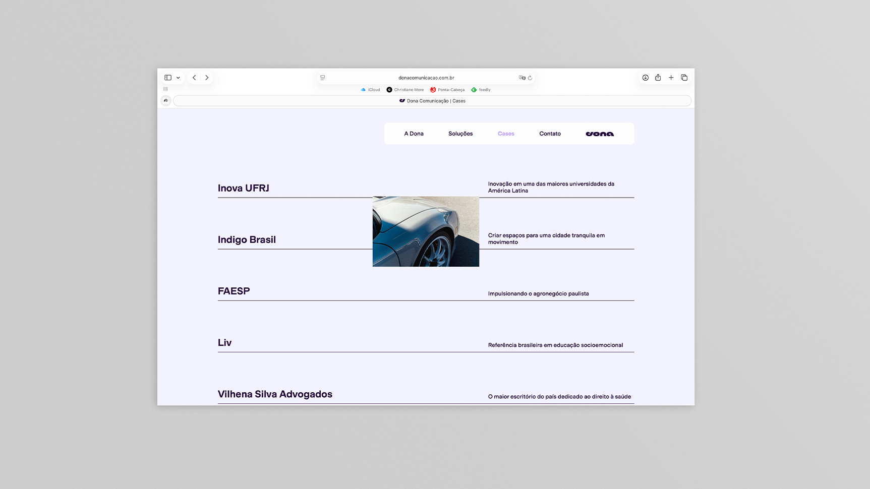Open the Liv case

pos(225,342)
